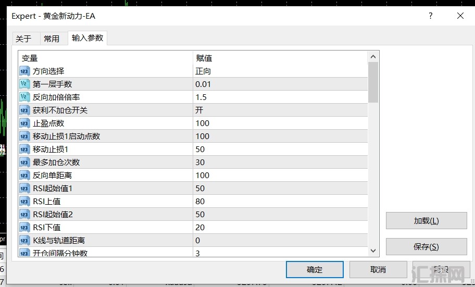Select the 输入参数 tab
Image resolution: width=475 pixels, height=287 pixels.
pyautogui.click(x=87, y=38)
